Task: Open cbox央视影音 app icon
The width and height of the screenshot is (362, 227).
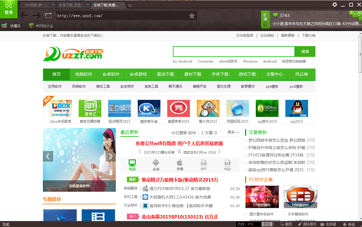Action: click(60, 108)
